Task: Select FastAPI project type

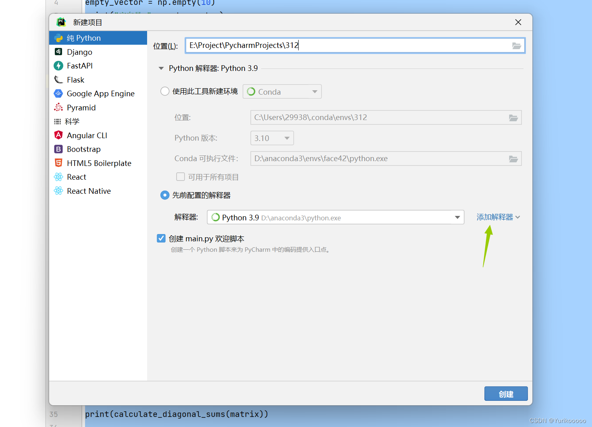Action: click(98, 66)
